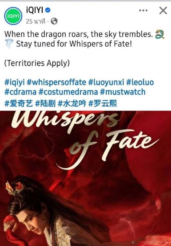Open the #luoyunxi hashtag

click(x=106, y=82)
